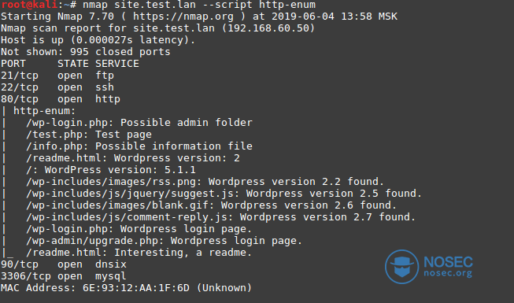
Task: Click the suggest.js Wordpress version 2.5 line
Action: point(224,194)
